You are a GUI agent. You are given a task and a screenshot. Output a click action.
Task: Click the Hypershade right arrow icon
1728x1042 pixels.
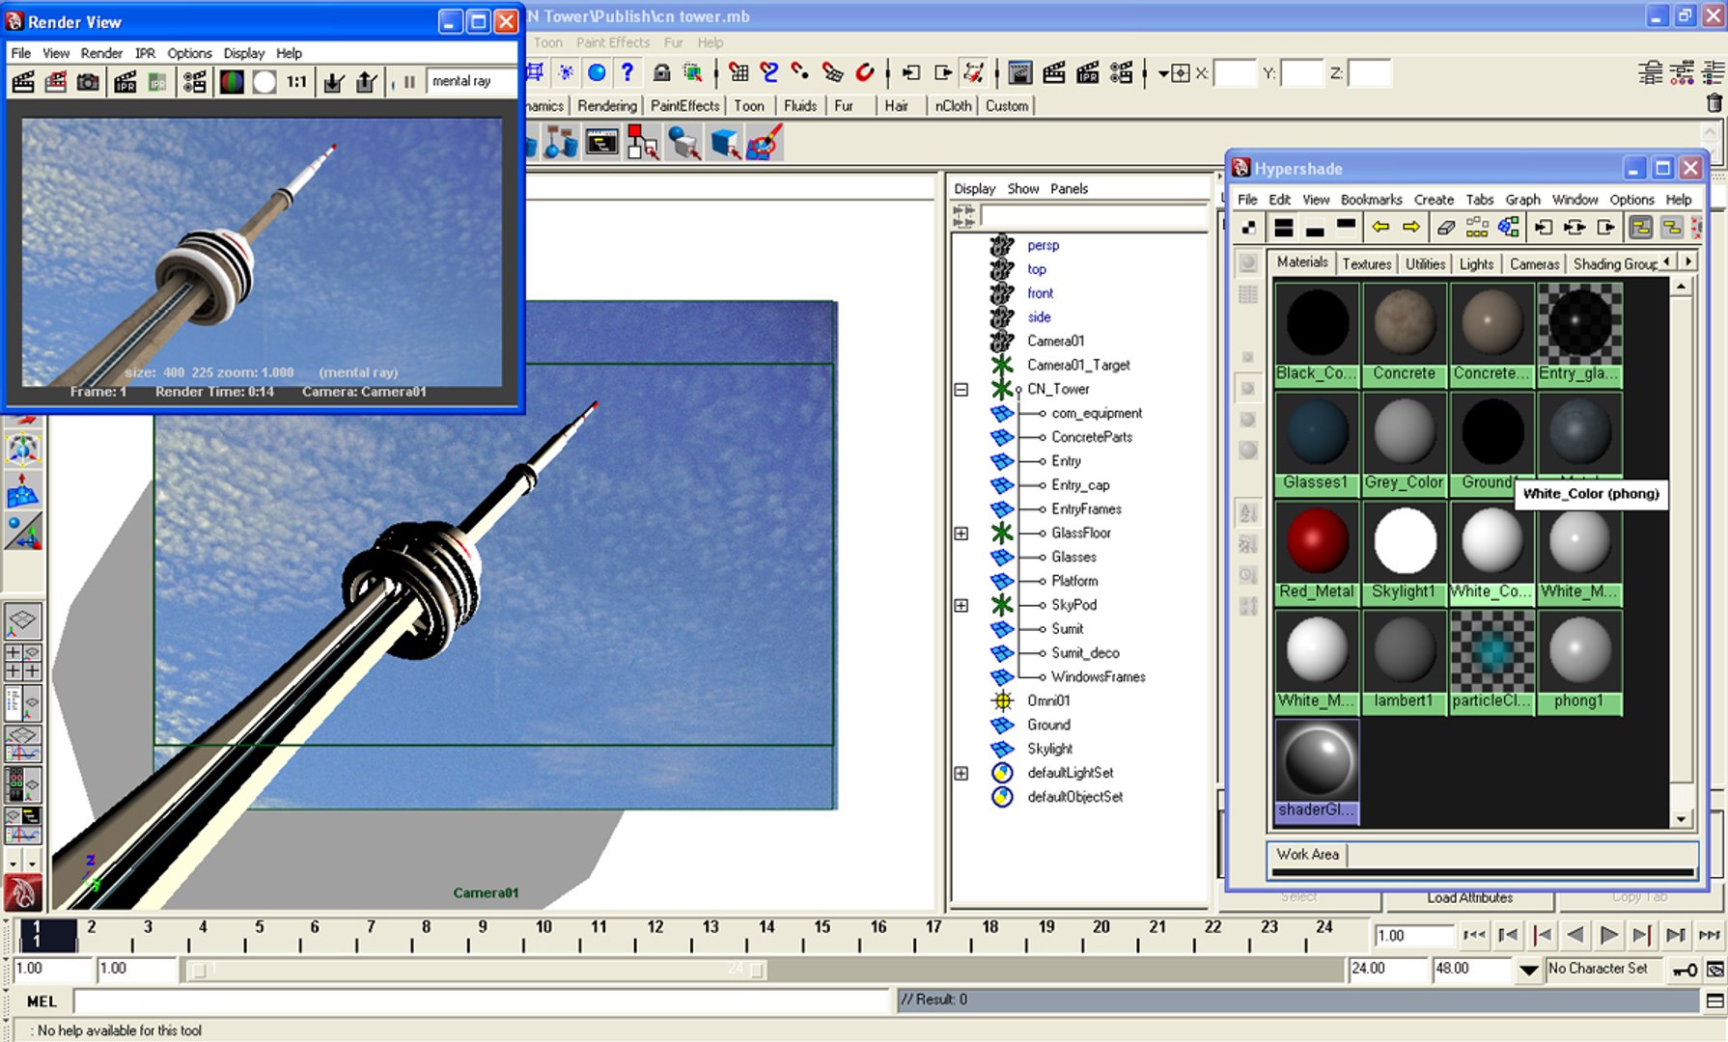(x=1411, y=228)
